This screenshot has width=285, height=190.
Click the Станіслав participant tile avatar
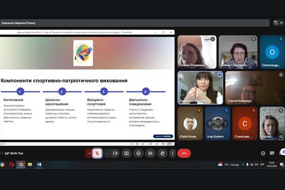(245, 123)
